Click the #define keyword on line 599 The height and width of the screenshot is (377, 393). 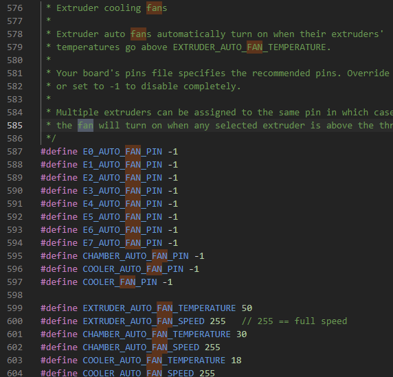[59, 308]
